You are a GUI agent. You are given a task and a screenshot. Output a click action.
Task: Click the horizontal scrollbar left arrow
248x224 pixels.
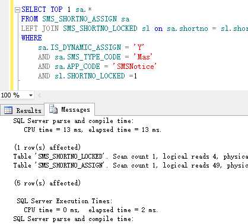click(x=39, y=96)
